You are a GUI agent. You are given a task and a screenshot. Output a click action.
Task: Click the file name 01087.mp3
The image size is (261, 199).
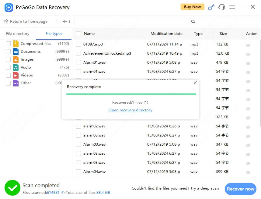pos(93,44)
